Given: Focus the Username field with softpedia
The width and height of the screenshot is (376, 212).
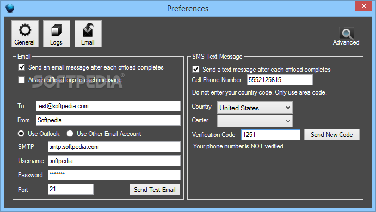Looking at the screenshot, I should pyautogui.click(x=114, y=161).
